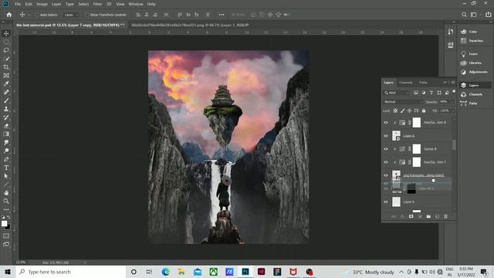This screenshot has width=494, height=278.
Task: Toggle the eye of the bottom Layer thumbnail row
Action: (x=386, y=202)
